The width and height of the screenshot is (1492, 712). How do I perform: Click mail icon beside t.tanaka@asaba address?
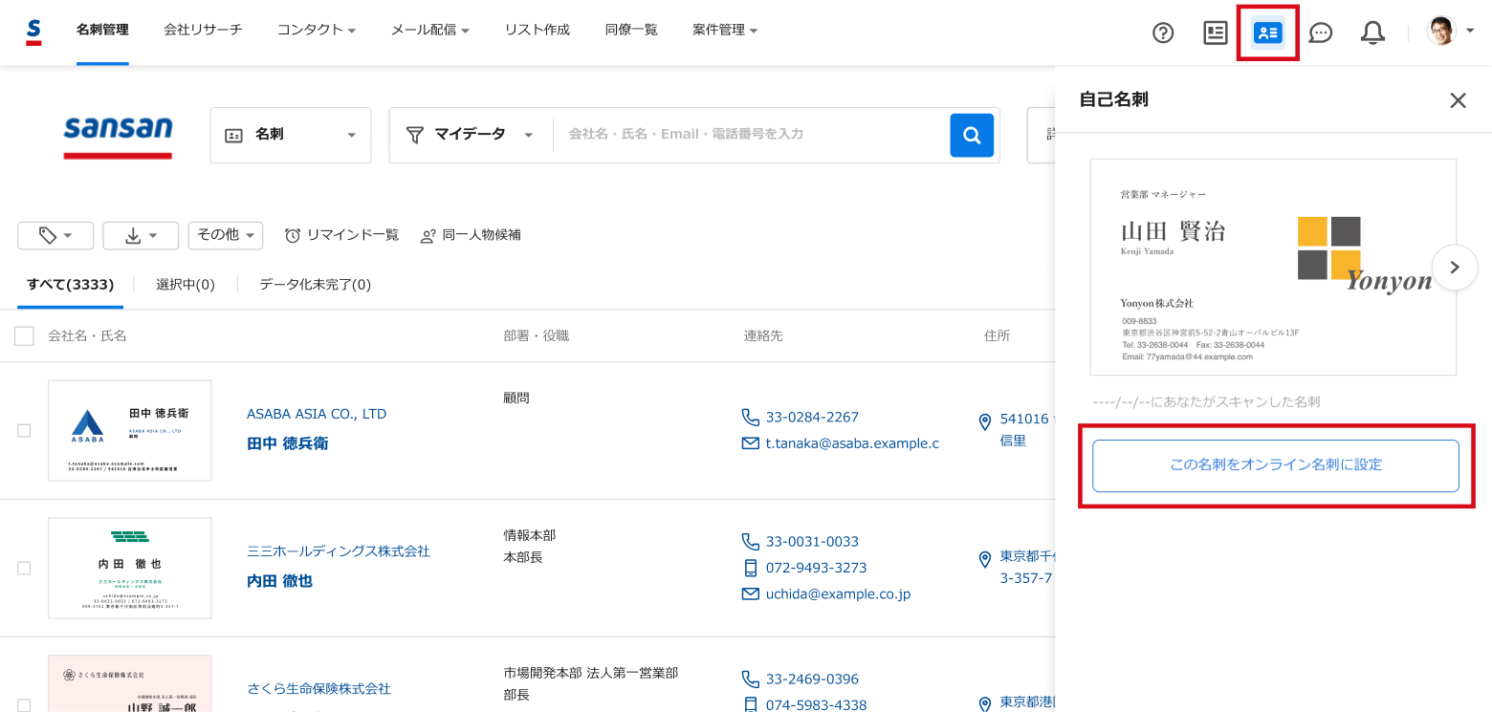751,443
